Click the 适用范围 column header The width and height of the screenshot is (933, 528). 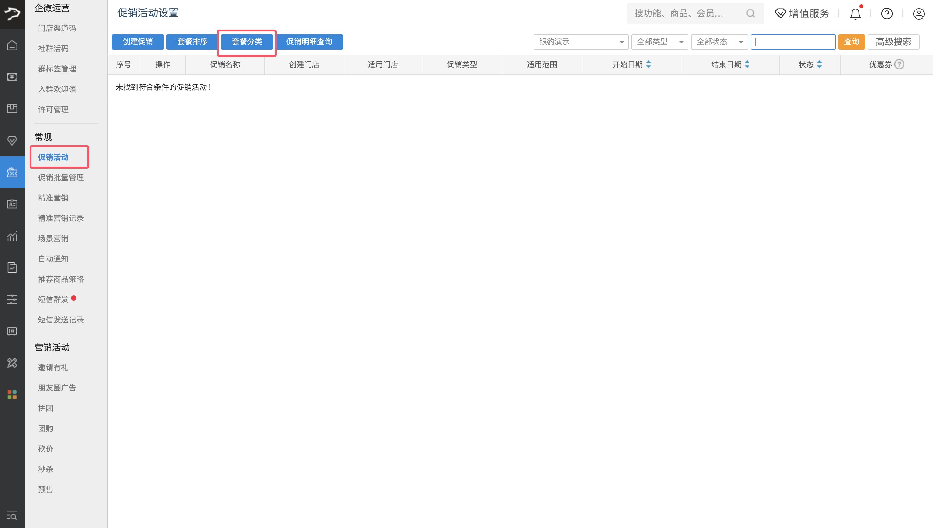tap(542, 64)
